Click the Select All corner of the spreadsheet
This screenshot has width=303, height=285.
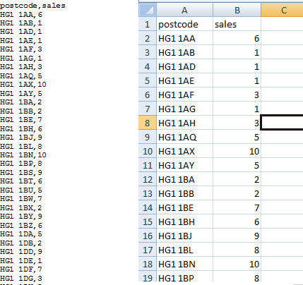(148, 10)
